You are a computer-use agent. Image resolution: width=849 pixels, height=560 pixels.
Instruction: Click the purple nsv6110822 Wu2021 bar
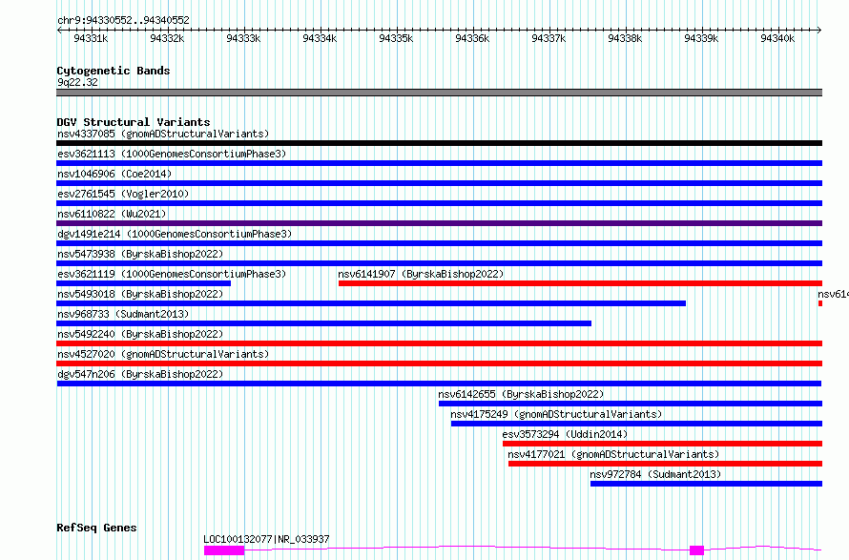pos(439,223)
